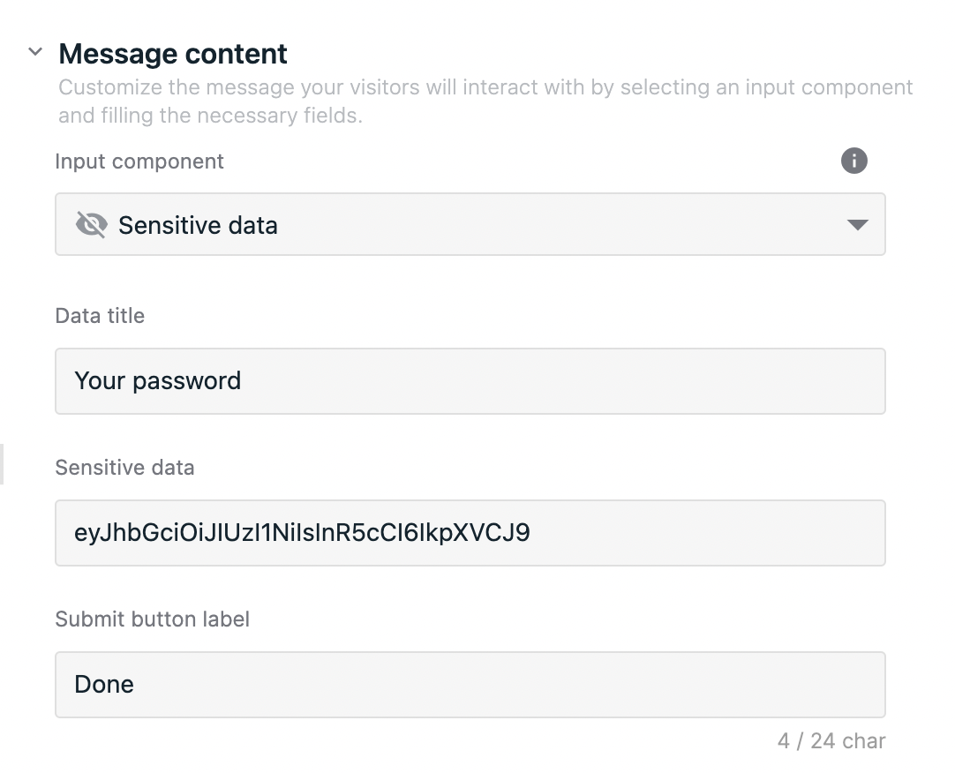This screenshot has height=773, width=955.
Task: Click into the Data title field
Action: pyautogui.click(x=470, y=381)
